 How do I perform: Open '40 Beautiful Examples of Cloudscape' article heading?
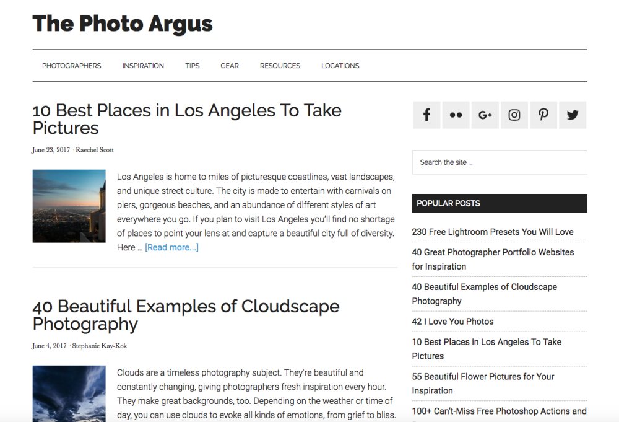click(x=186, y=315)
